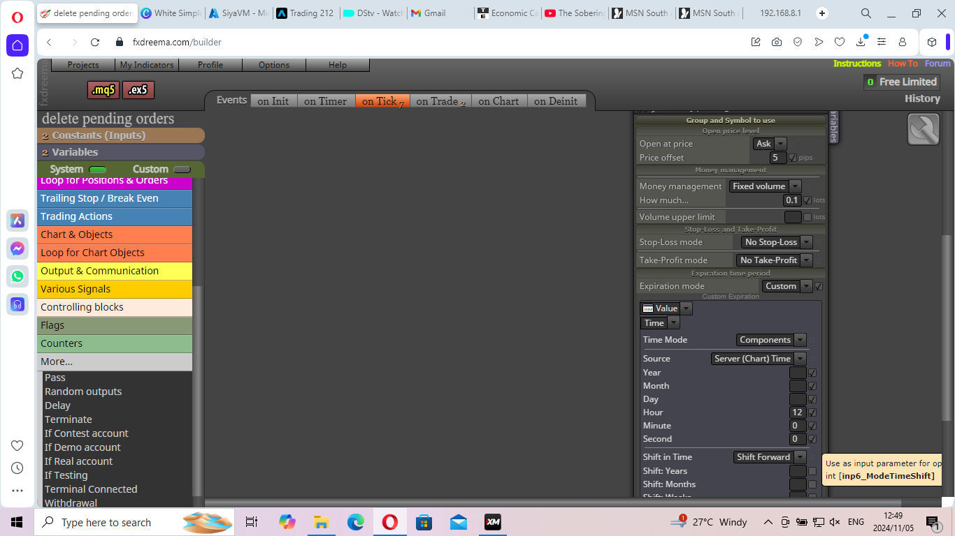Open the Forum link
This screenshot has height=536, width=955.
[938, 64]
